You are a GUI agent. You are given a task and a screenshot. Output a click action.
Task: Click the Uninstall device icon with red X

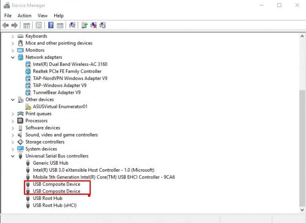click(x=94, y=25)
